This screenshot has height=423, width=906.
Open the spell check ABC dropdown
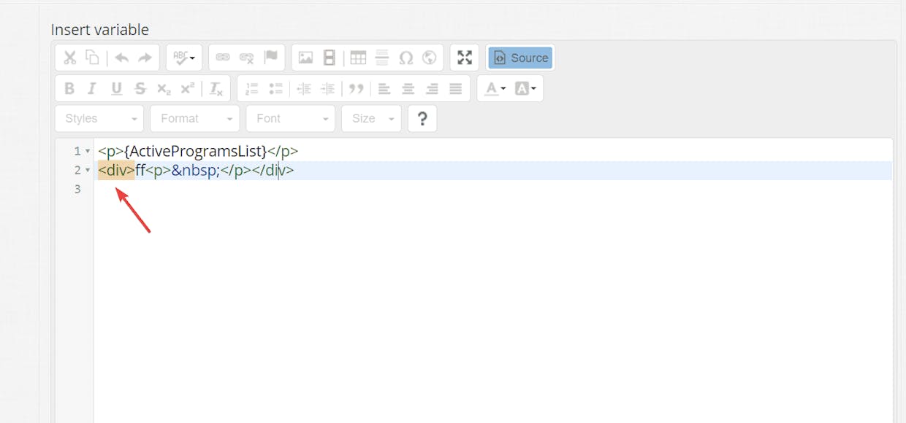tap(184, 58)
